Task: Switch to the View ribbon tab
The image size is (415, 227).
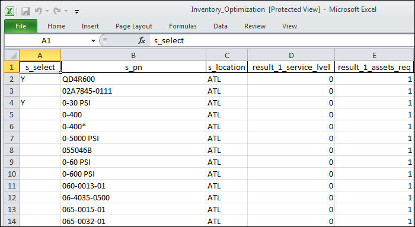Action: pos(289,26)
